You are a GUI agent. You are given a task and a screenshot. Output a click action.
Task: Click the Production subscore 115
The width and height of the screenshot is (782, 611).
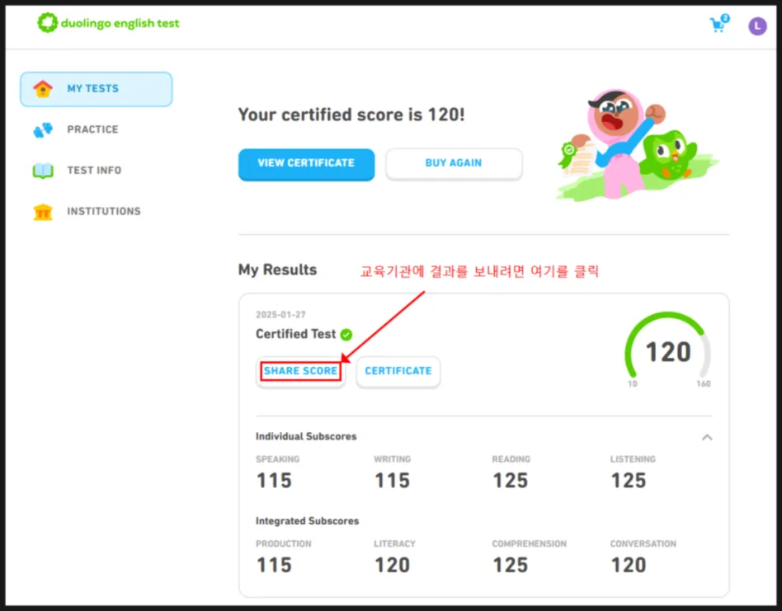[x=274, y=565]
